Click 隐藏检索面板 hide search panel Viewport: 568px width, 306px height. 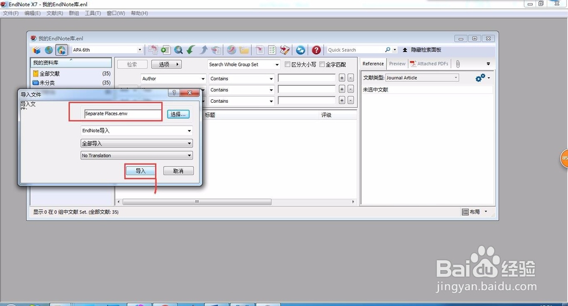coord(421,50)
